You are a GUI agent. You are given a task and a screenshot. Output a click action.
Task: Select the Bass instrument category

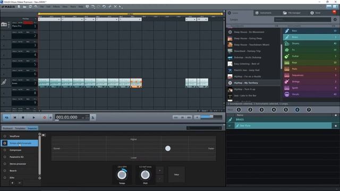pyautogui.click(x=311, y=31)
